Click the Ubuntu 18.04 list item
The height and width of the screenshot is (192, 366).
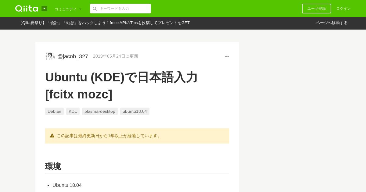point(67,185)
